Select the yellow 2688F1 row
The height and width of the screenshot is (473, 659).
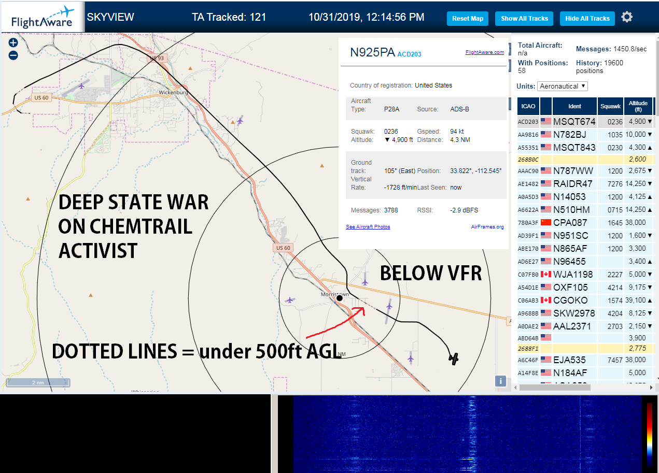[585, 349]
